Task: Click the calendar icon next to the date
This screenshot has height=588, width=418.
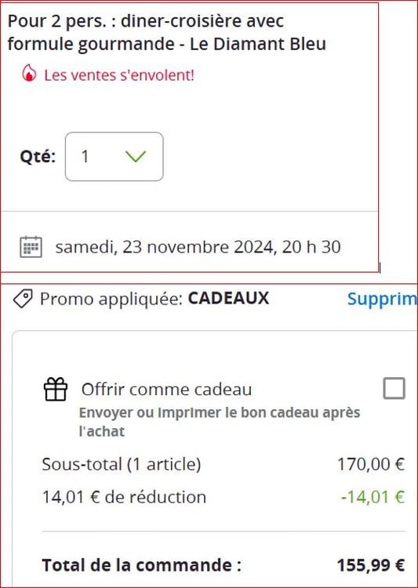Action: click(x=31, y=247)
